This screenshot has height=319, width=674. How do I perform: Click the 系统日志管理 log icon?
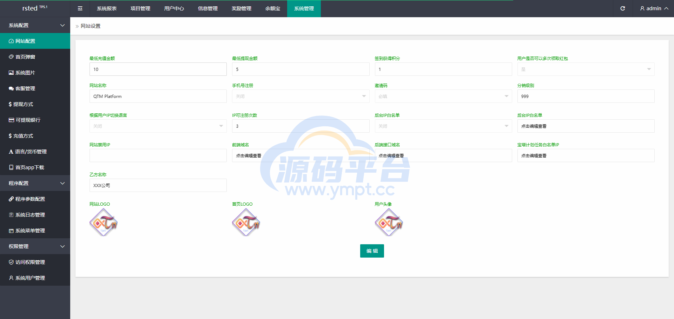11,215
